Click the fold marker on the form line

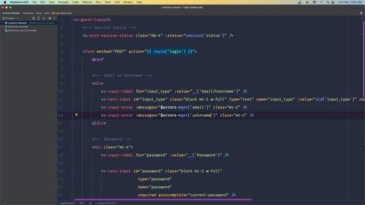point(72,52)
